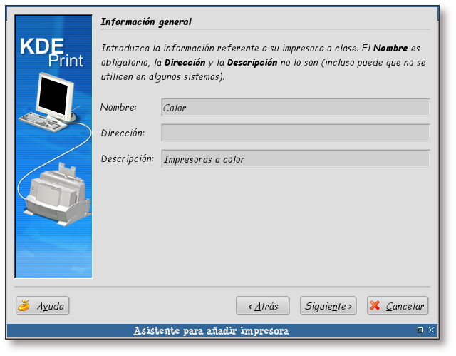Click the Descripción field with Impresoras a color
Image resolution: width=456 pixels, height=356 pixels.
[295, 158]
